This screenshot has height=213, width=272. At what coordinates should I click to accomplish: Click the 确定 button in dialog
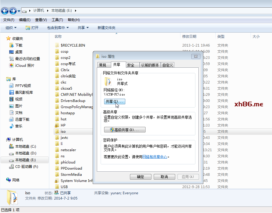pos(141,177)
